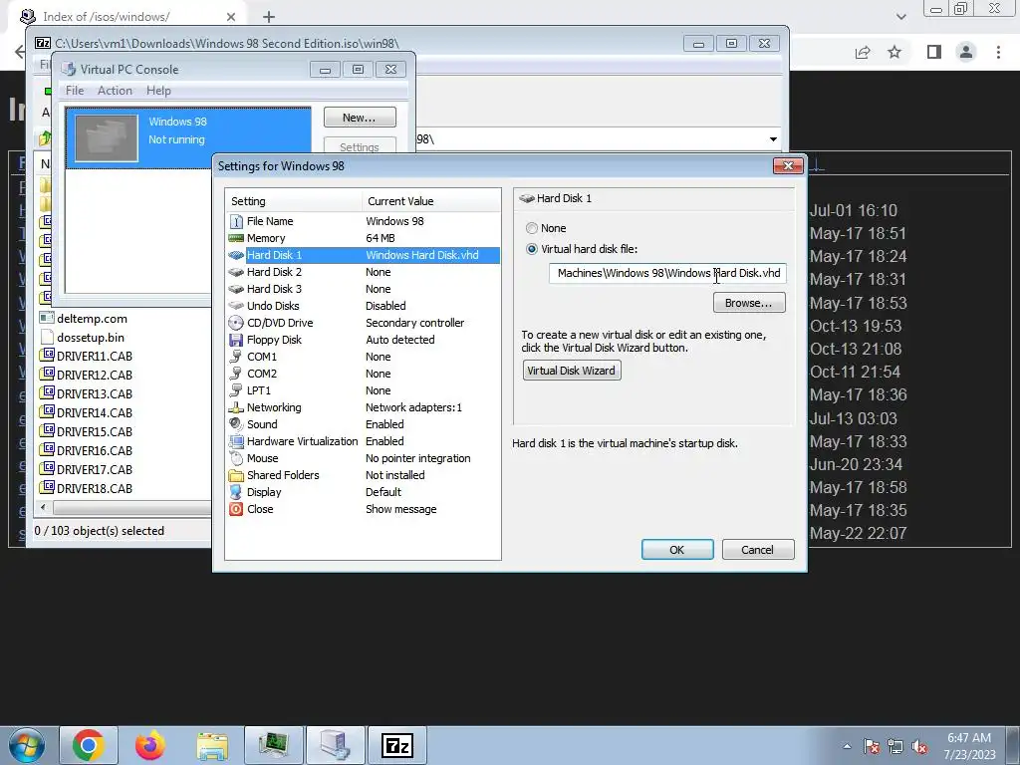
Task: Click the Memory value 64 MB
Action: coord(381,238)
